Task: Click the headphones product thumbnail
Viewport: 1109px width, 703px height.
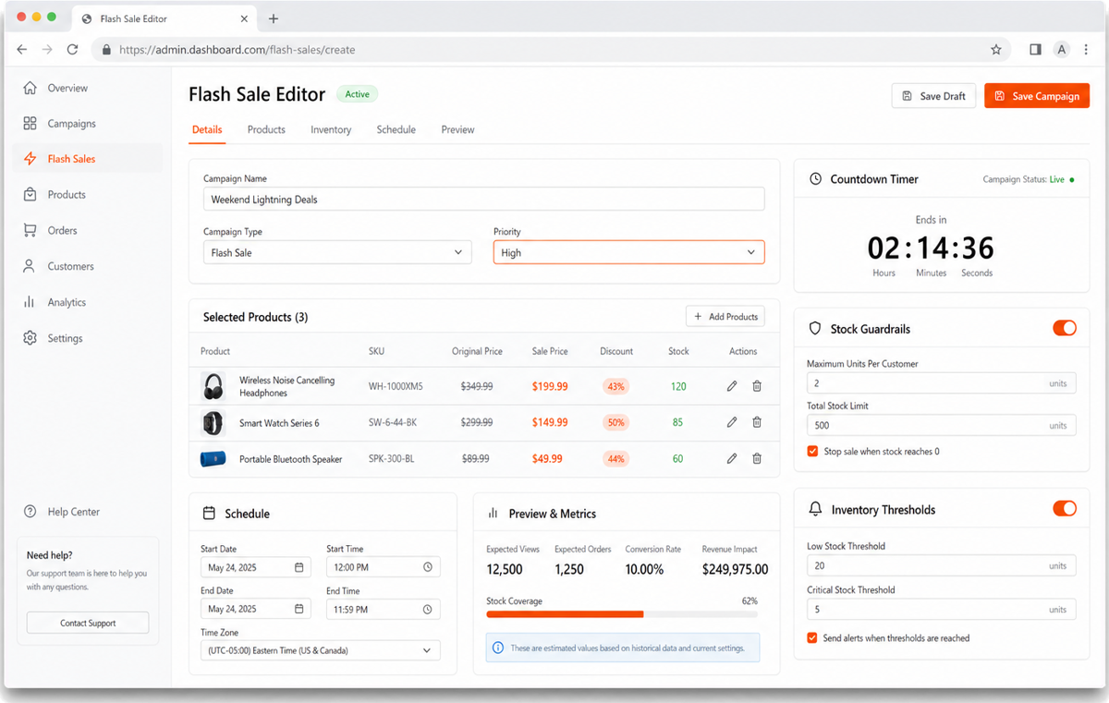Action: pos(213,386)
